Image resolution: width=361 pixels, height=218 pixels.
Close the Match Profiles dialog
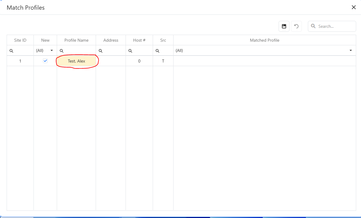[354, 7]
